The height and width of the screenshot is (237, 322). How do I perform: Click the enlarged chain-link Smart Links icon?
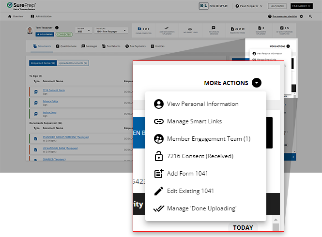[159, 121]
